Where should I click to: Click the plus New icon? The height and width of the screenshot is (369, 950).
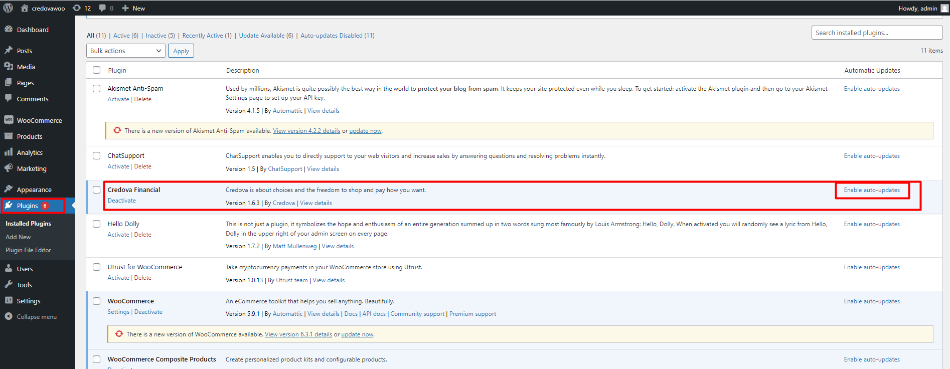(x=125, y=8)
